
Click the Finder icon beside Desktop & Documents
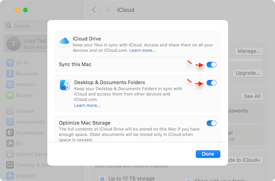pyautogui.click(x=65, y=85)
